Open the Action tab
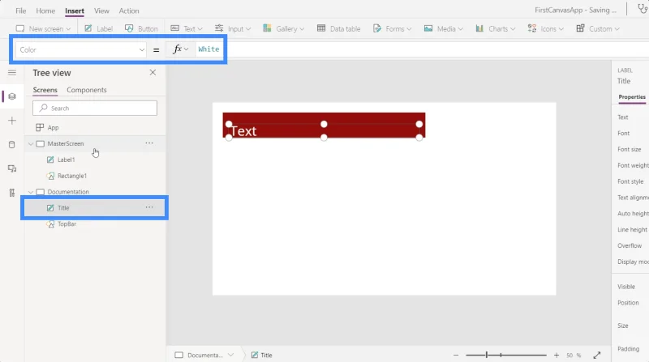This screenshot has height=362, width=649. point(129,11)
